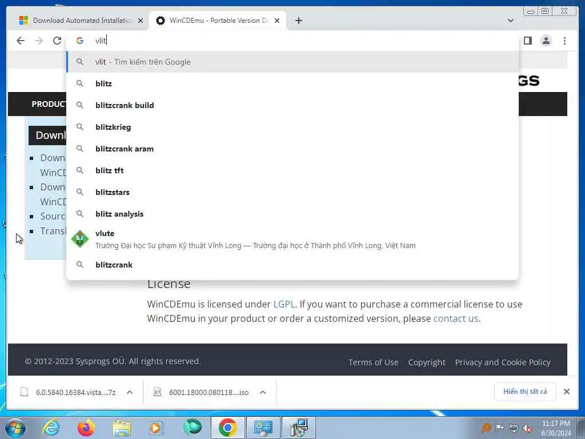
Task: Click the network tray icon
Action: pos(514,428)
